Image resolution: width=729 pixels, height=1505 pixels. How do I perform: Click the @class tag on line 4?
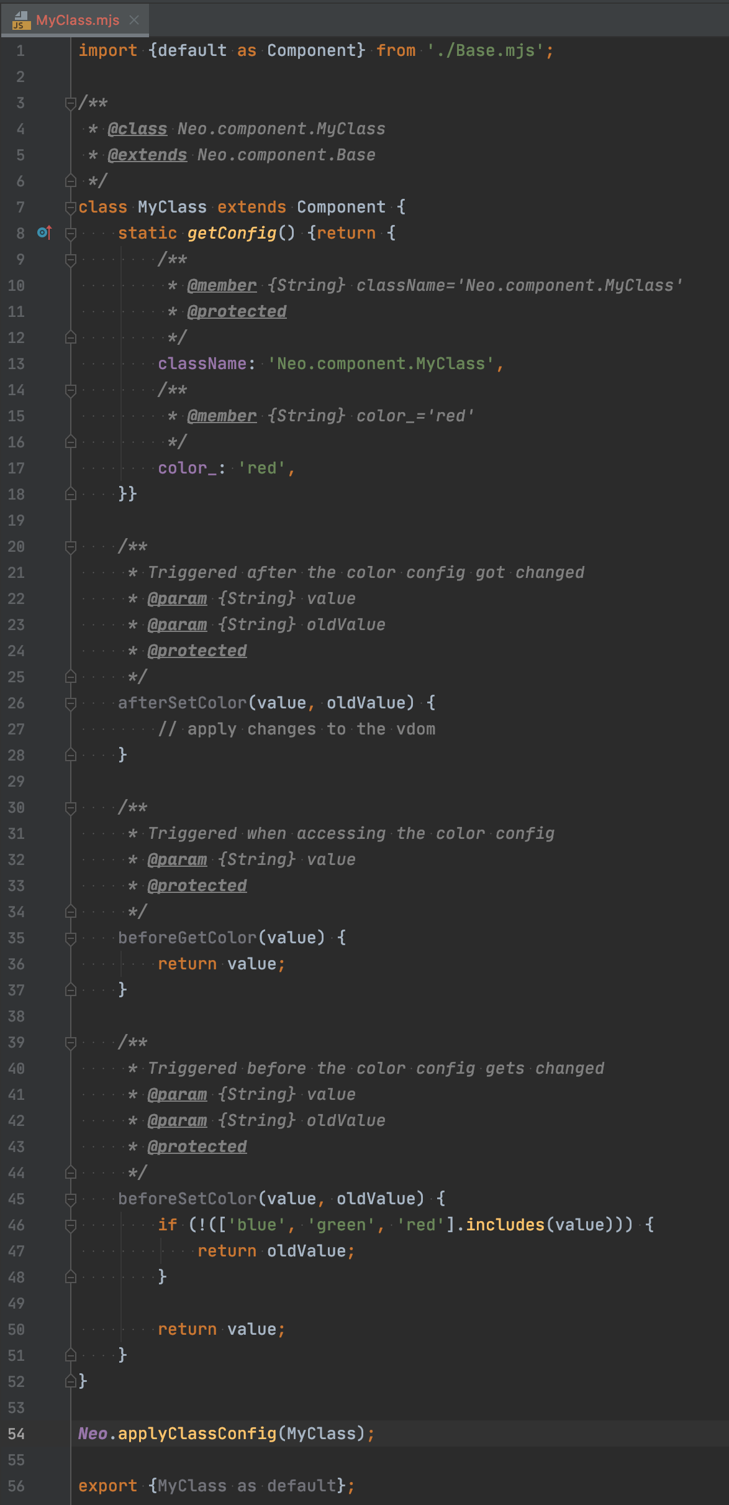(x=137, y=129)
